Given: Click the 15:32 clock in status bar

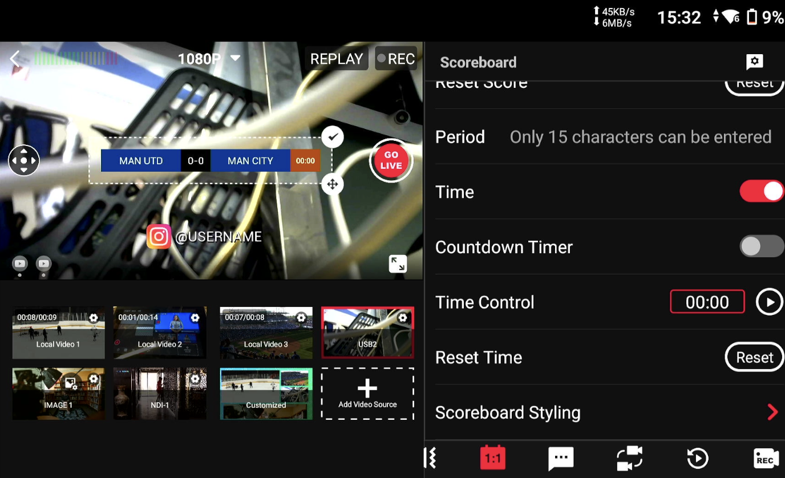Looking at the screenshot, I should [x=679, y=17].
